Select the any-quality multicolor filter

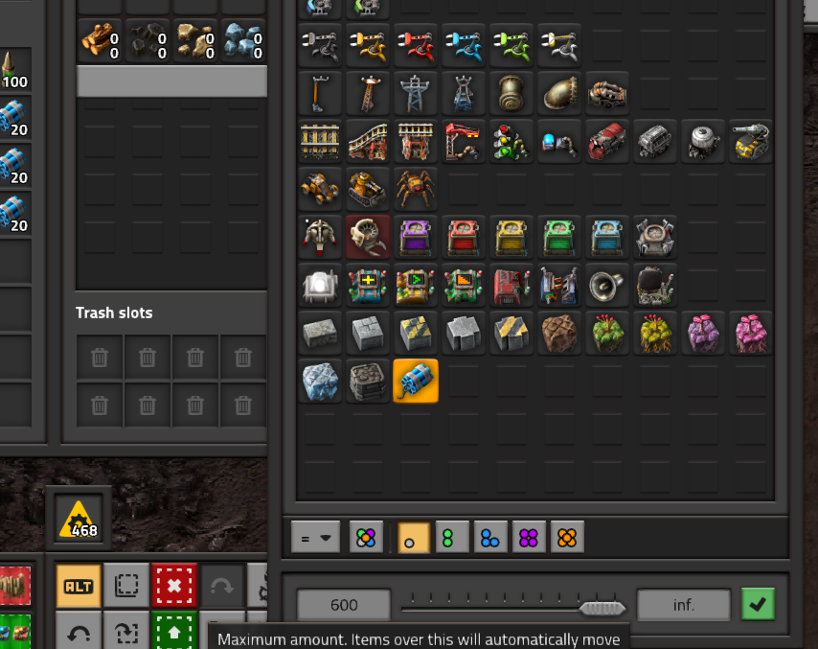point(366,537)
